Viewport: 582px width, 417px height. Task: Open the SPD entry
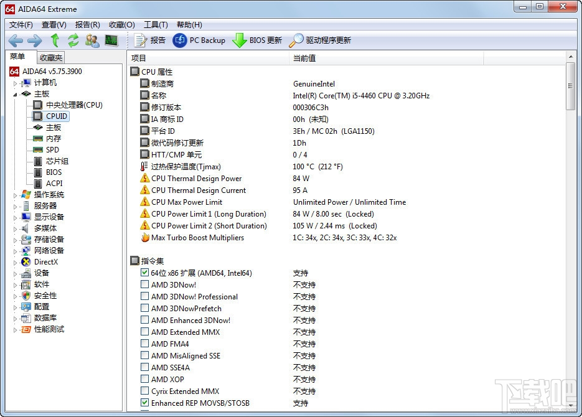[46, 149]
